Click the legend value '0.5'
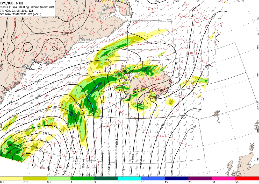This screenshot has width=259, height=184. tap(49, 182)
